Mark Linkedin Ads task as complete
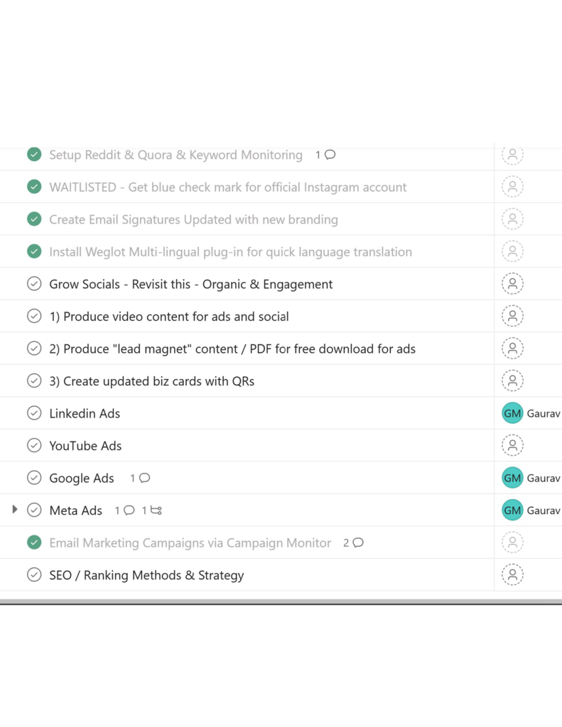This screenshot has width=562, height=727. (34, 412)
